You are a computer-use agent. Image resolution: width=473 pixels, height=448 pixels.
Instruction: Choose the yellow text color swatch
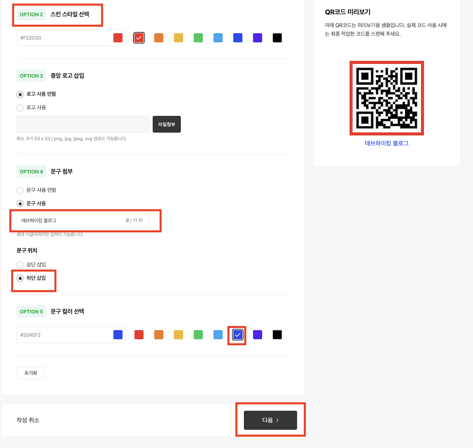179,335
